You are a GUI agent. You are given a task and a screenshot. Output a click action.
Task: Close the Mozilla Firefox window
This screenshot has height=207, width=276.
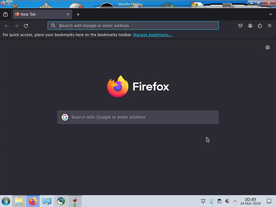click(269, 3)
